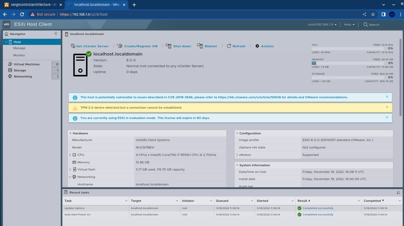Click the browser profile avatar icon
The image size is (404, 226).
[x=392, y=14]
